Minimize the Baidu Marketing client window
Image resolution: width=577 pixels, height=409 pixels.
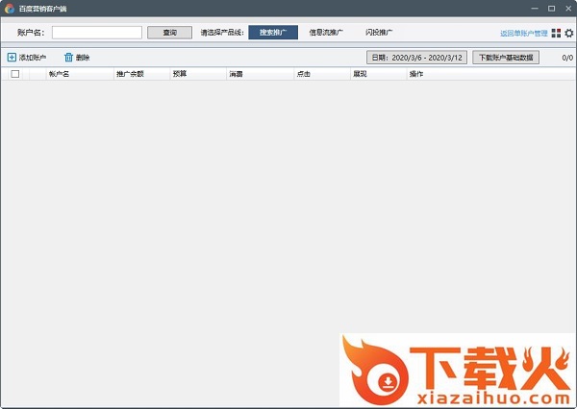pos(535,8)
